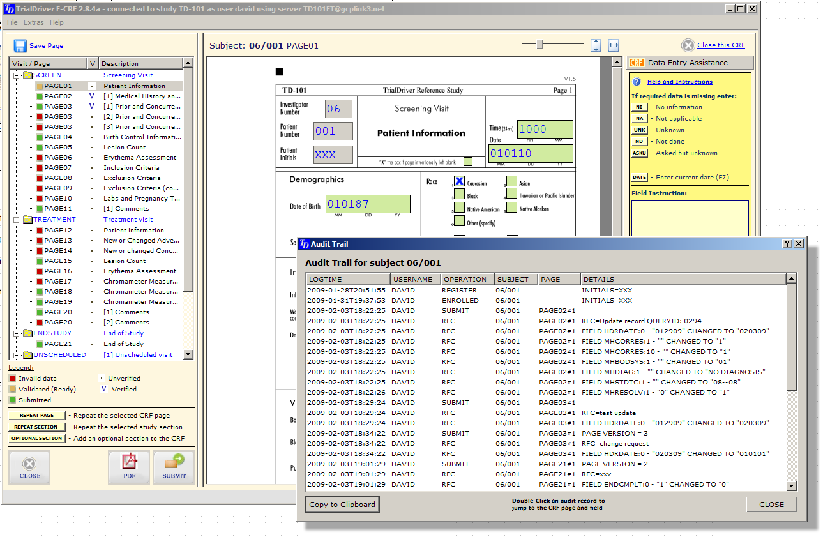Click the blue help question mark icon

[637, 82]
